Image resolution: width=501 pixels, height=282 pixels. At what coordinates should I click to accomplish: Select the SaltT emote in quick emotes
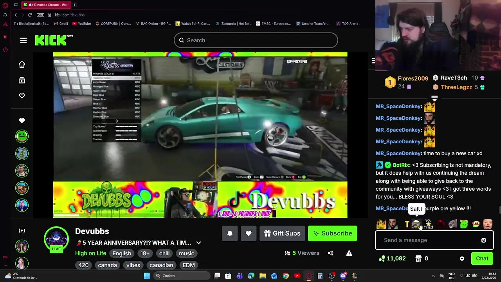[x=416, y=224]
